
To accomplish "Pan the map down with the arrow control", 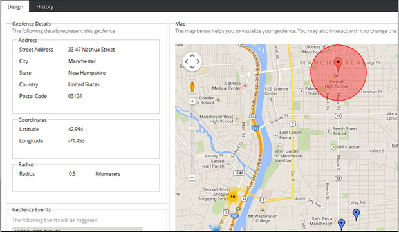I will tap(192, 67).
